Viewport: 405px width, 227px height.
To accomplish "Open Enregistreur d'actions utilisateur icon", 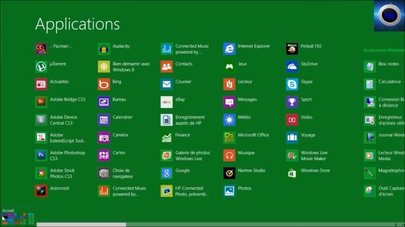I will click(x=370, y=120).
